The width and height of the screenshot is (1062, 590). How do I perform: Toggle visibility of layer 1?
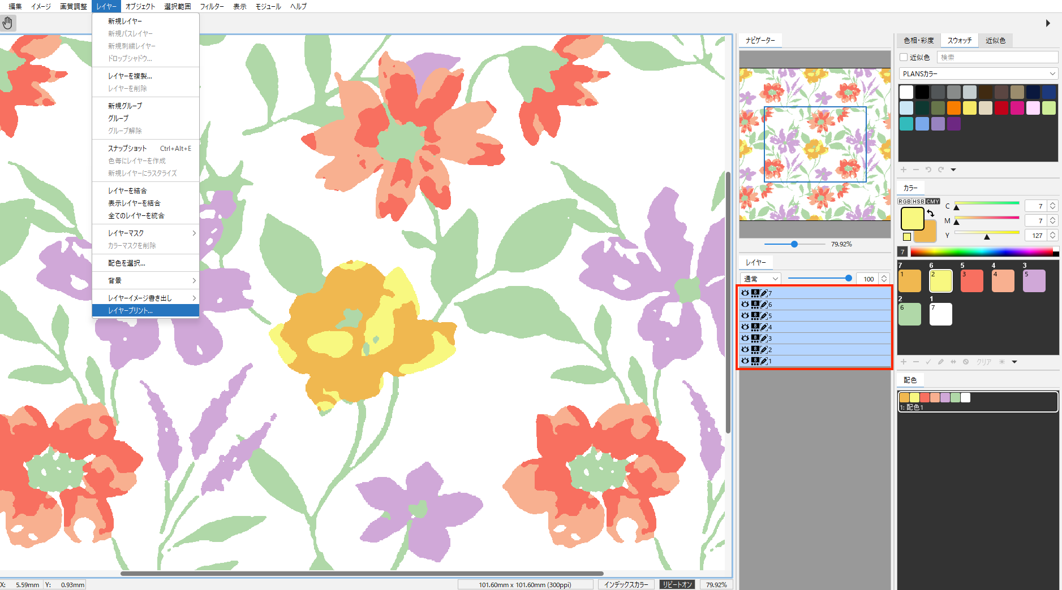(745, 361)
